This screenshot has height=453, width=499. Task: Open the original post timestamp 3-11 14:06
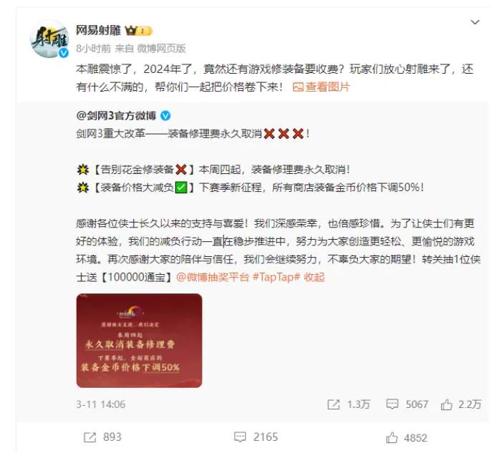[x=101, y=404]
